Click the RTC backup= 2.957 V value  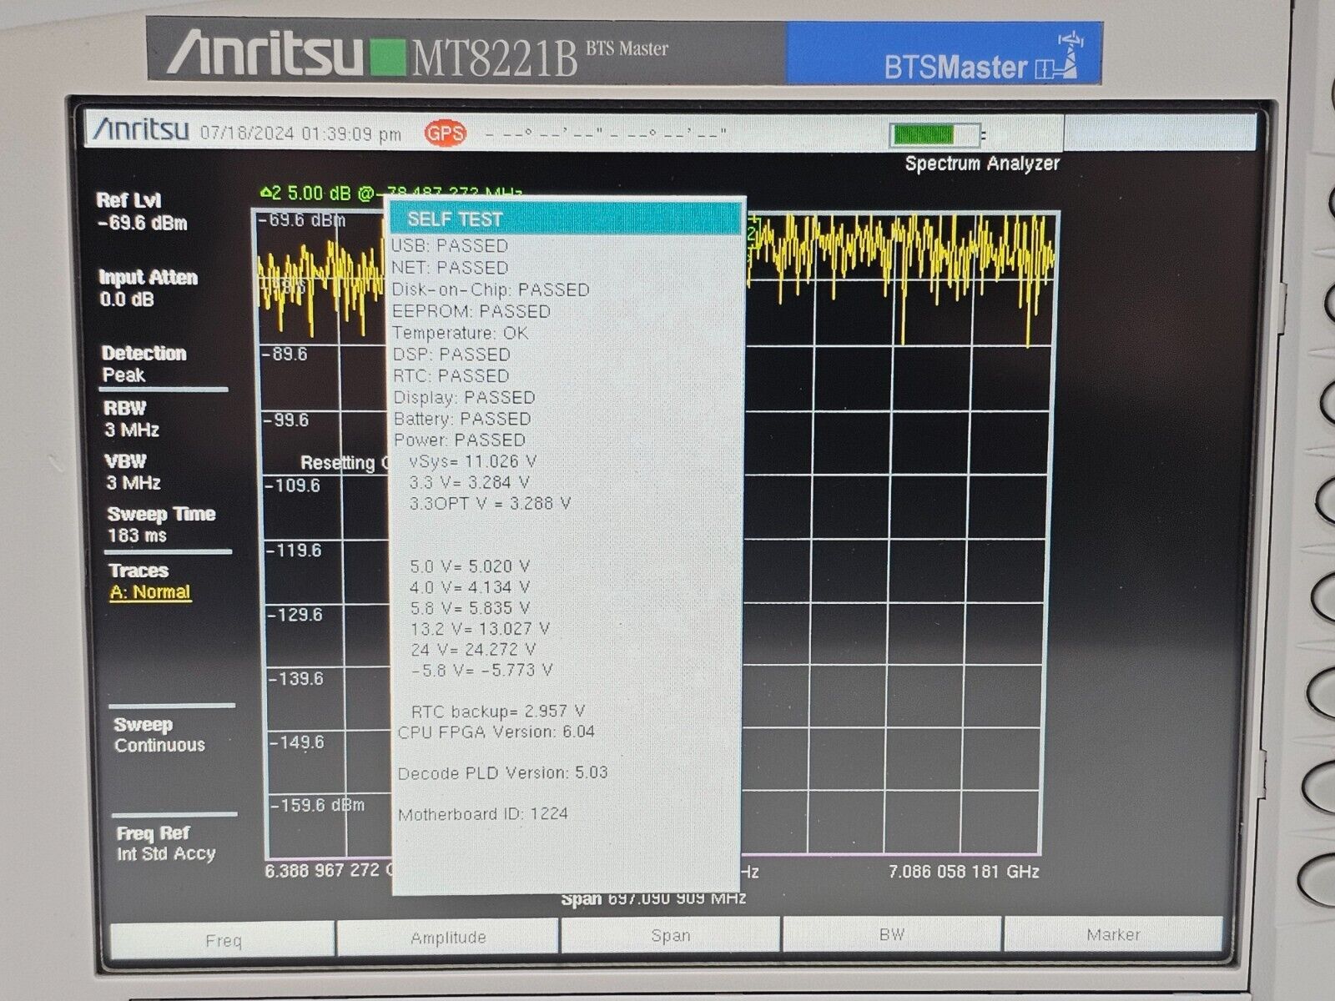[x=498, y=712]
